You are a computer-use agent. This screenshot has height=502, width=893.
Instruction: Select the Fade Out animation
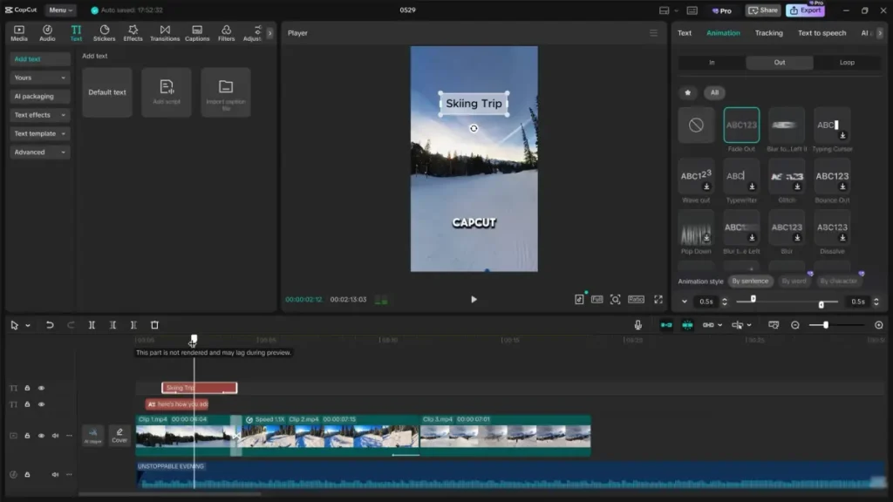coord(741,125)
